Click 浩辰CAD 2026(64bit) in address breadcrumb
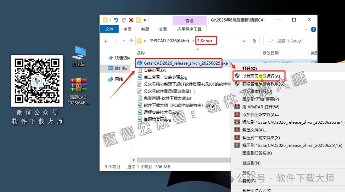This screenshot has height=192, width=345. tap(169, 41)
